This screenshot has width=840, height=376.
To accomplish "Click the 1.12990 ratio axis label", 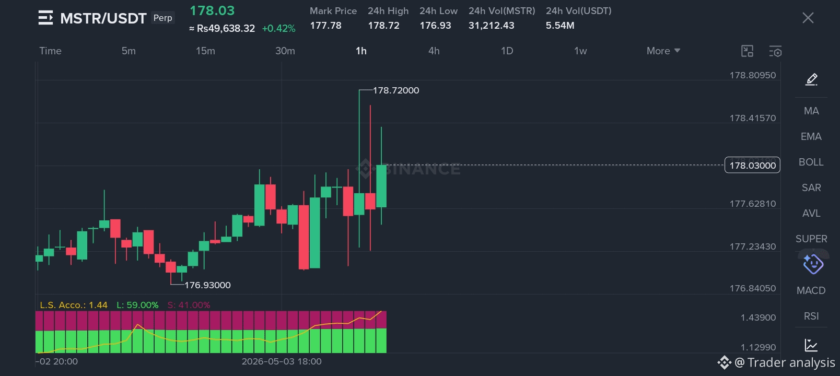I will [758, 347].
